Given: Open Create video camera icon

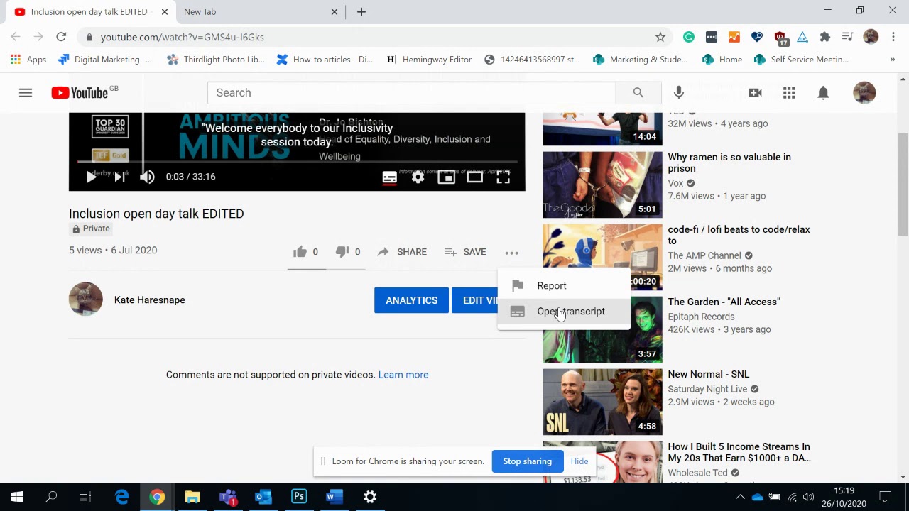Looking at the screenshot, I should click(x=755, y=93).
